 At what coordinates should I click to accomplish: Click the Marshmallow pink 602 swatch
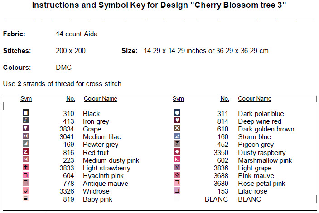coord(178,160)
